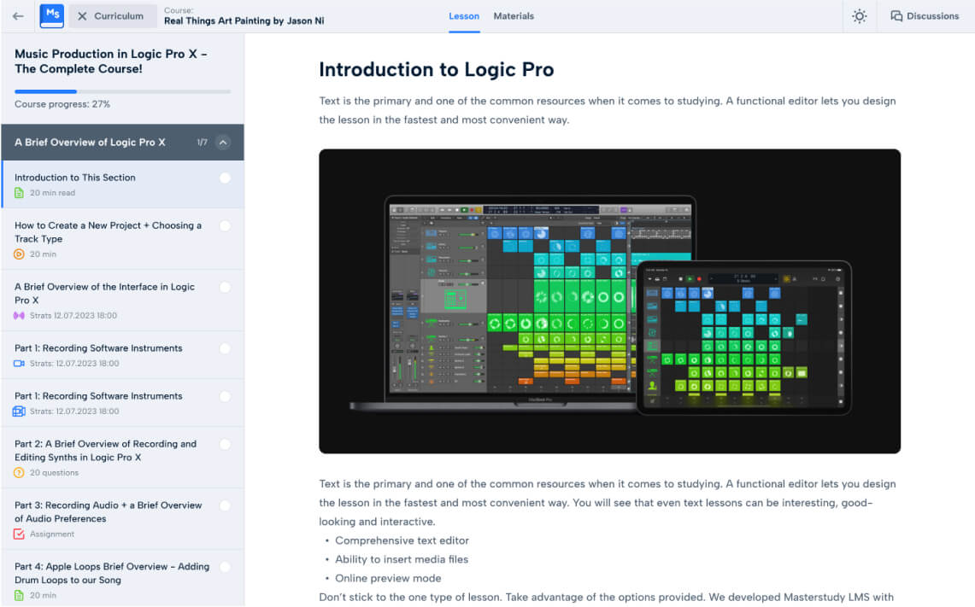Click the green document icon under Part 4
This screenshot has height=607, width=975.
tap(20, 595)
